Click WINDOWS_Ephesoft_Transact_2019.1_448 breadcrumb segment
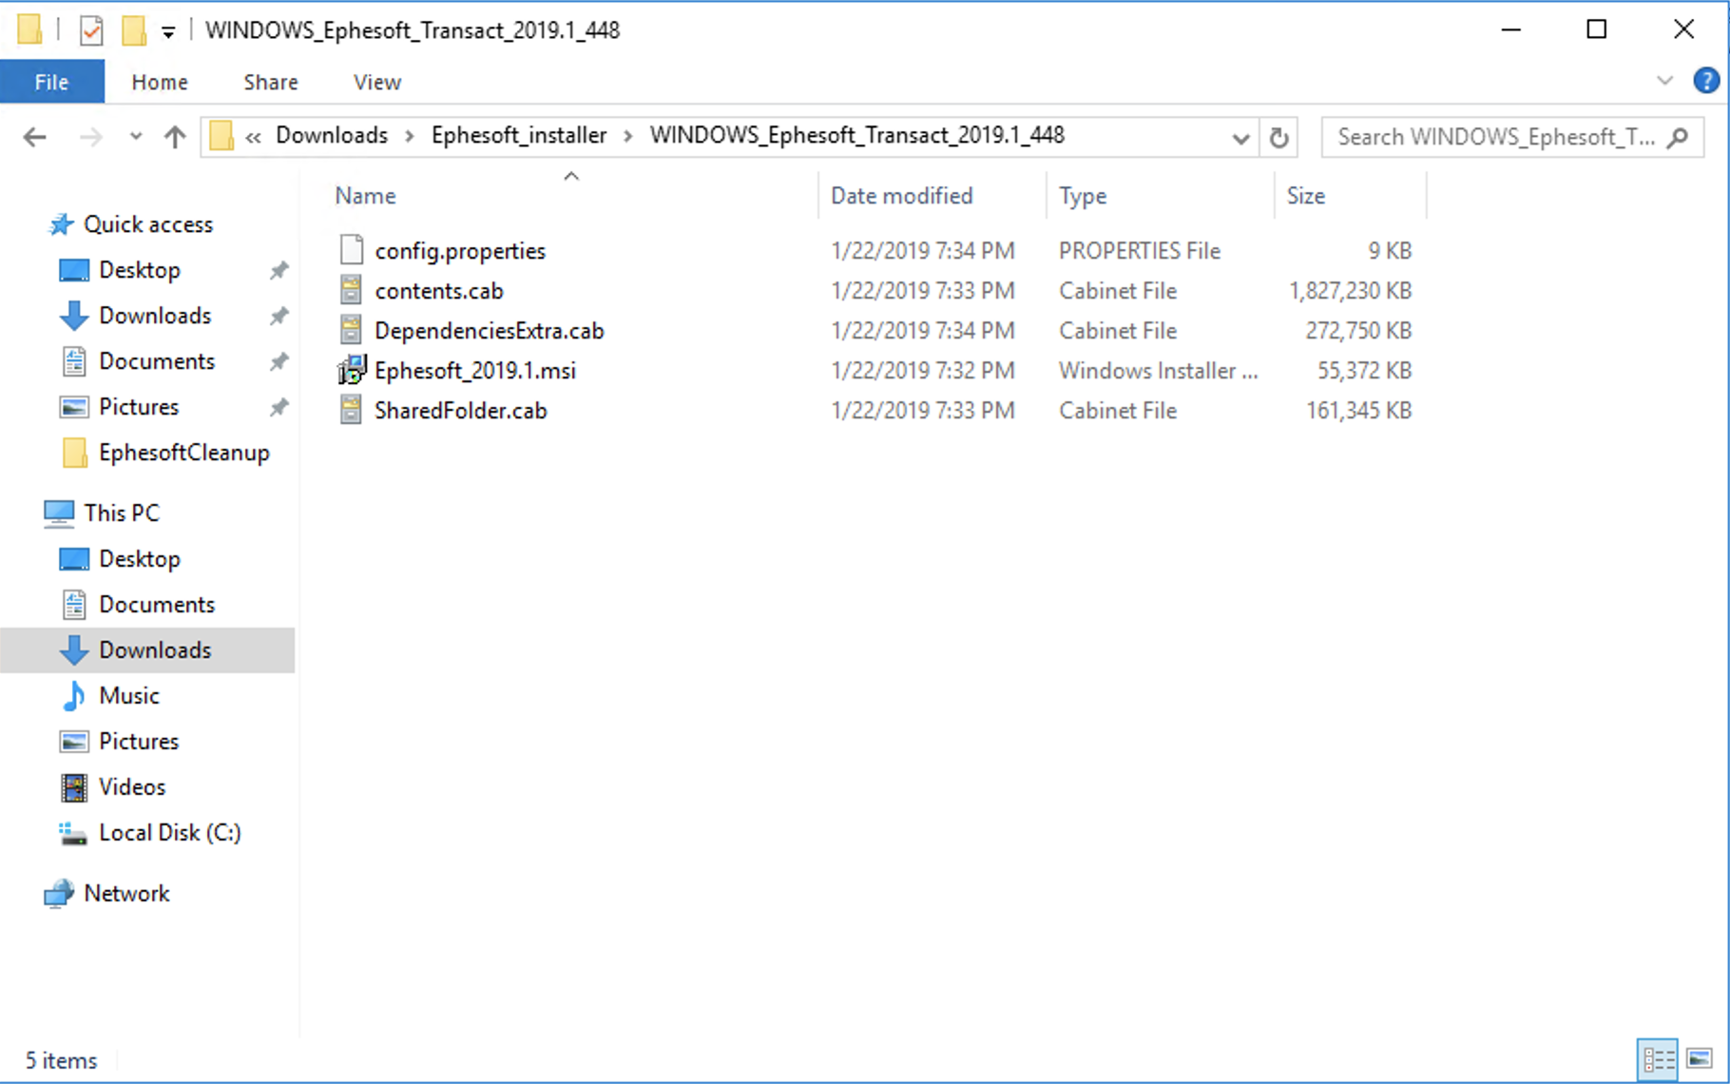 click(857, 135)
